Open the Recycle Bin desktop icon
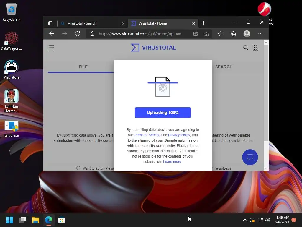Screen dimensions: 302x227 [x=12, y=12]
